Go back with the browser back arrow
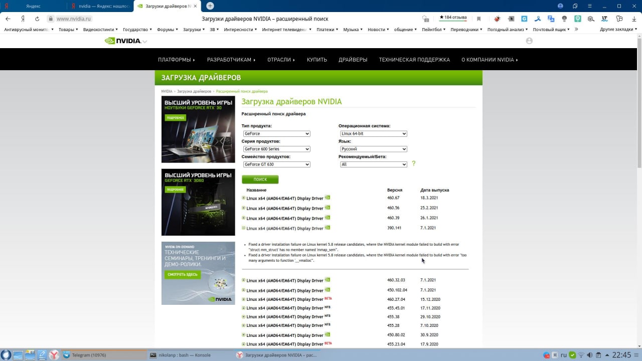The image size is (642, 361). point(8,19)
